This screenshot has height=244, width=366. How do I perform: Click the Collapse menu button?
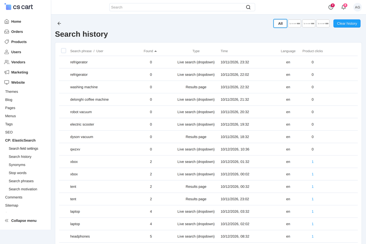click(24, 221)
